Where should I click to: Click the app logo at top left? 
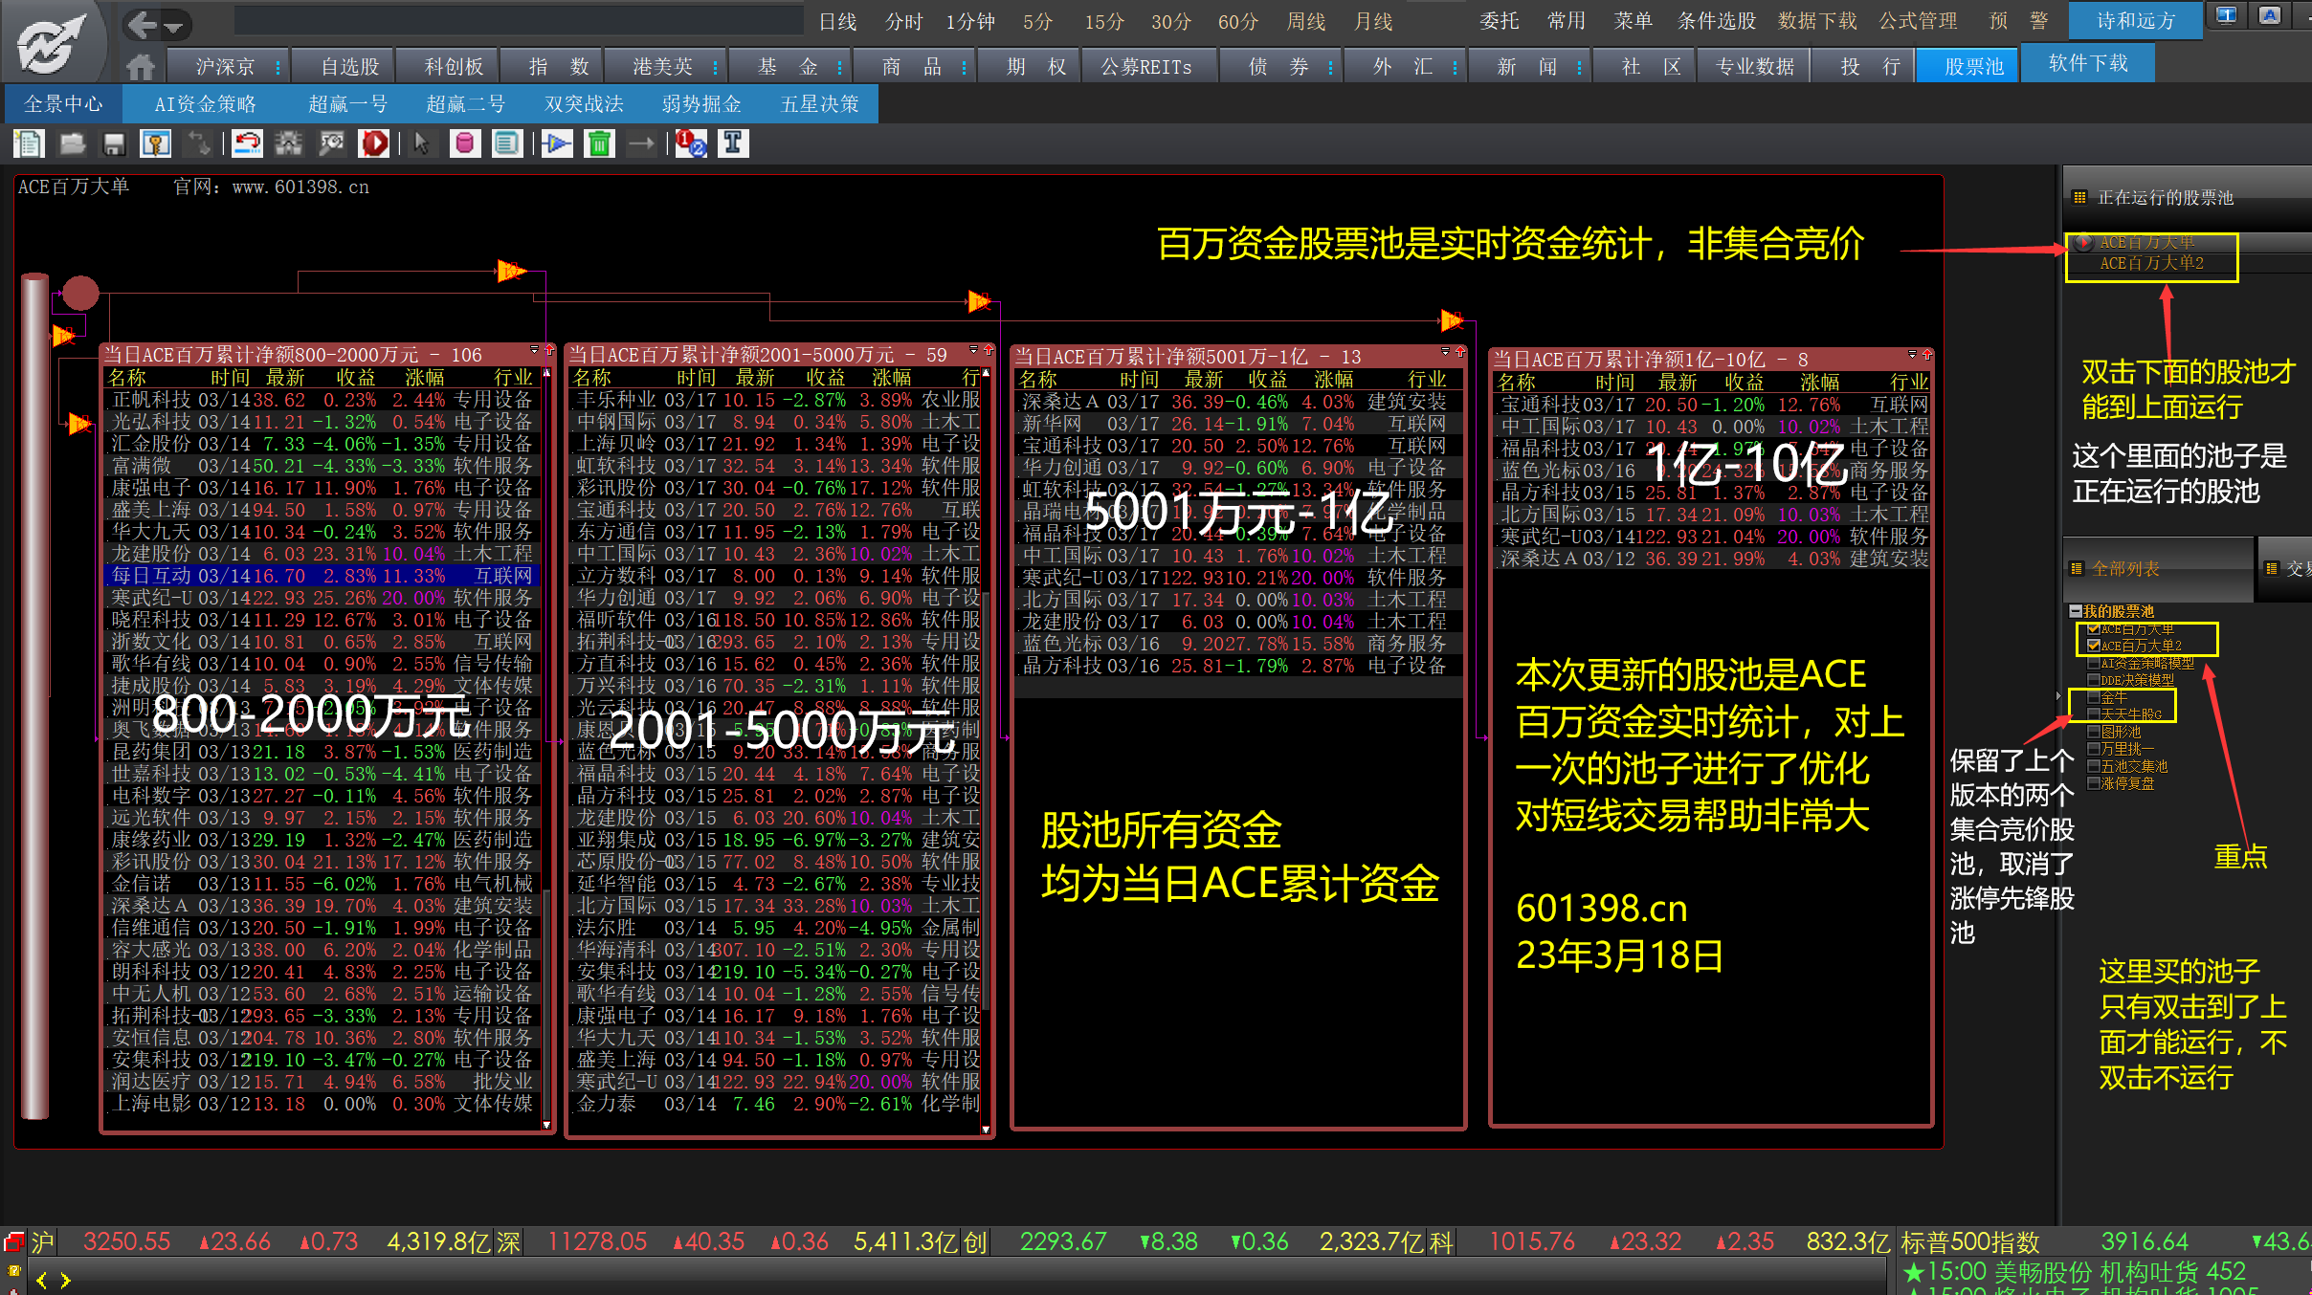pyautogui.click(x=53, y=43)
